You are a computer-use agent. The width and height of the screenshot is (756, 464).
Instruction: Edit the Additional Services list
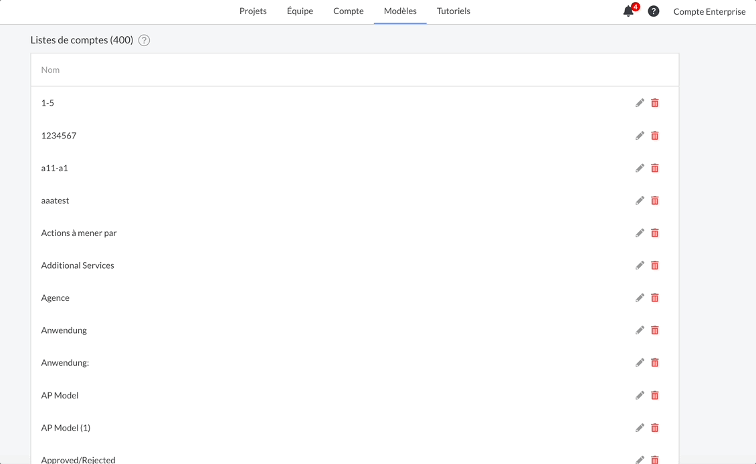pyautogui.click(x=640, y=265)
